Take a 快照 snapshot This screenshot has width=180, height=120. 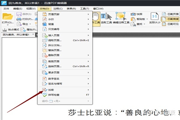136,14
